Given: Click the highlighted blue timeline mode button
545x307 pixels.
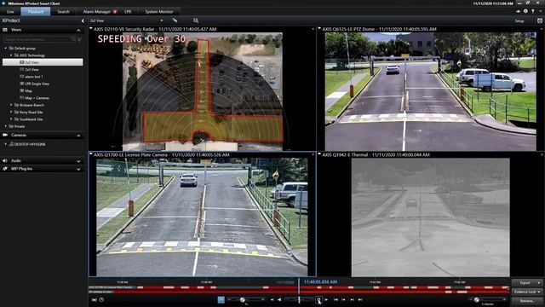Looking at the screenshot, I should pyautogui.click(x=221, y=299).
